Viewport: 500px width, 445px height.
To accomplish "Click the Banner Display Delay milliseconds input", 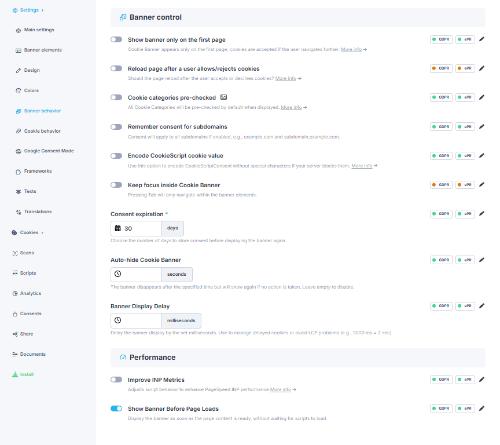I will coord(136,320).
